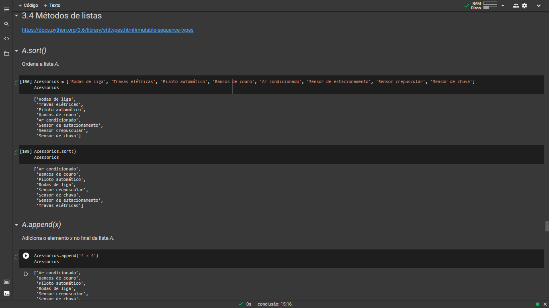Collapse the A.sort() section

(16, 51)
